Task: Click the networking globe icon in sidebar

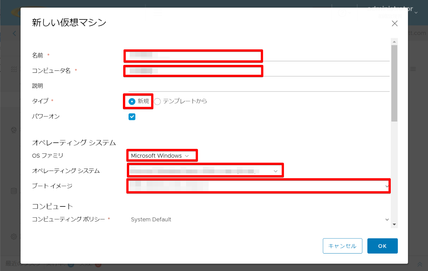Action: click(14, 130)
